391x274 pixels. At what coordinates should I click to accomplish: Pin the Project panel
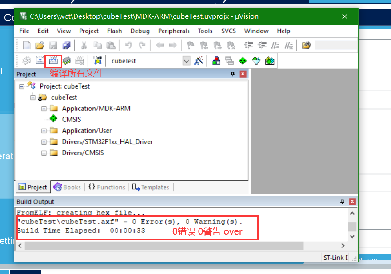point(233,74)
